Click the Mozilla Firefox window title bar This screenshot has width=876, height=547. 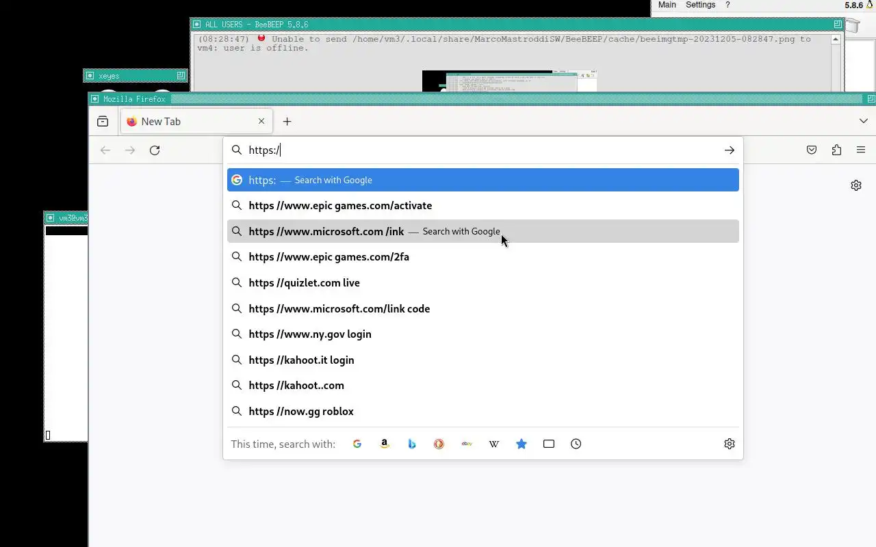482,99
